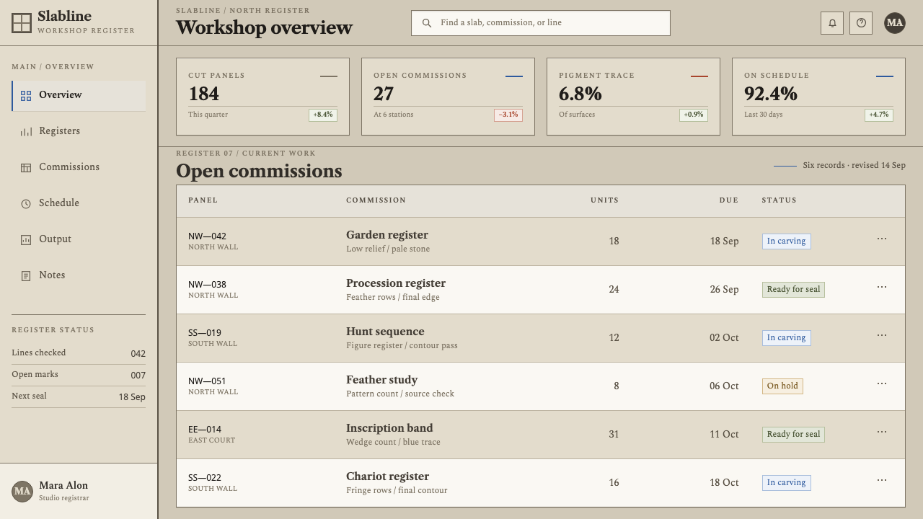Image resolution: width=923 pixels, height=519 pixels.
Task: Click the Output chart icon
Action: tap(26, 240)
